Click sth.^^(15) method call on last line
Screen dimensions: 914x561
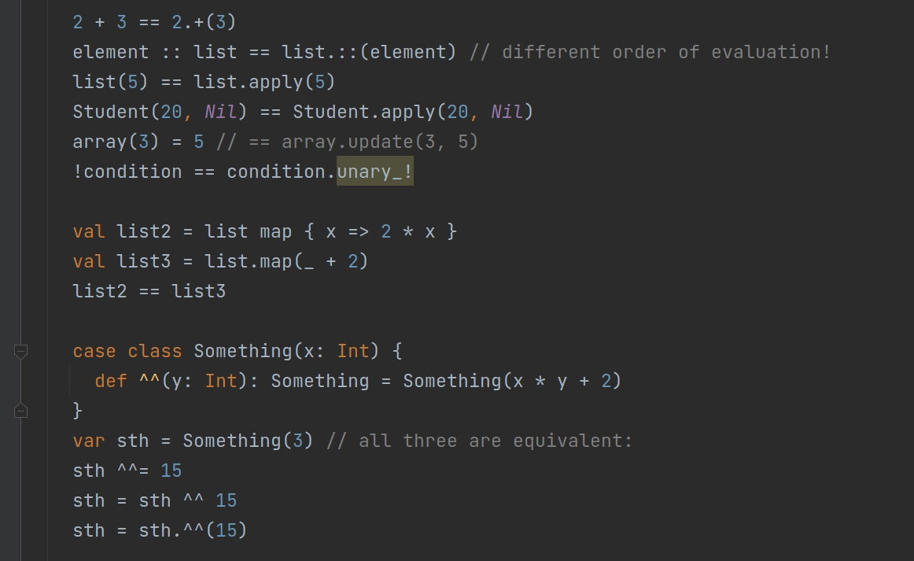(193, 530)
